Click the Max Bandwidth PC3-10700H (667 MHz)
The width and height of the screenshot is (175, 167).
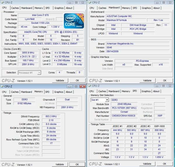(x=124, y=108)
